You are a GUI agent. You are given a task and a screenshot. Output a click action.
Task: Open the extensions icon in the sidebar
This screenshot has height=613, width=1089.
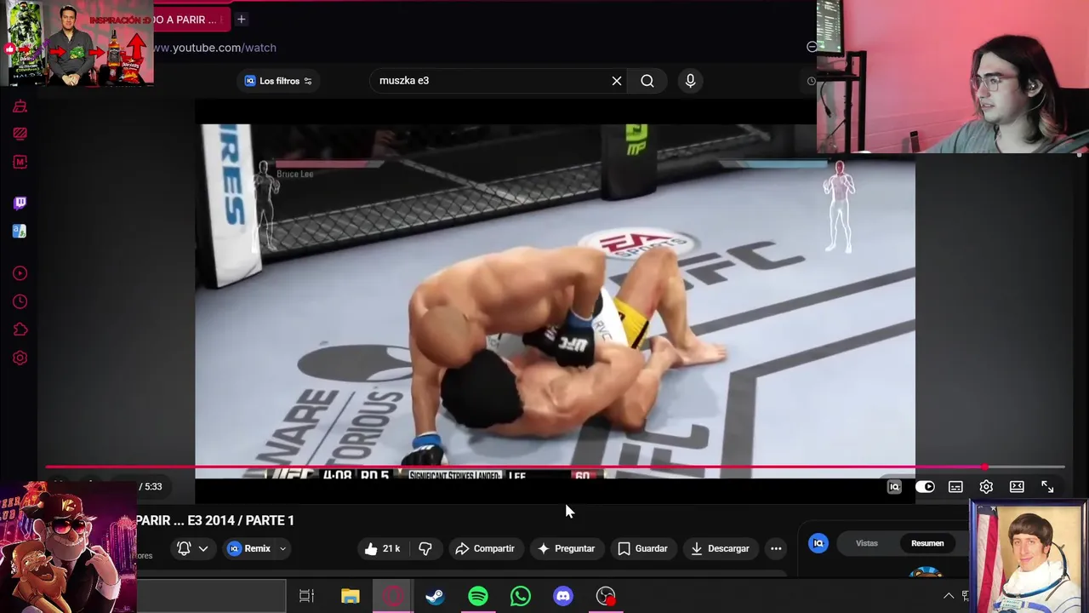(20, 329)
